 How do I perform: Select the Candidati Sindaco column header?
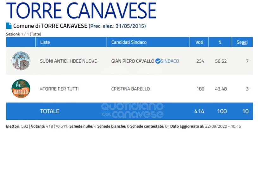129,42
